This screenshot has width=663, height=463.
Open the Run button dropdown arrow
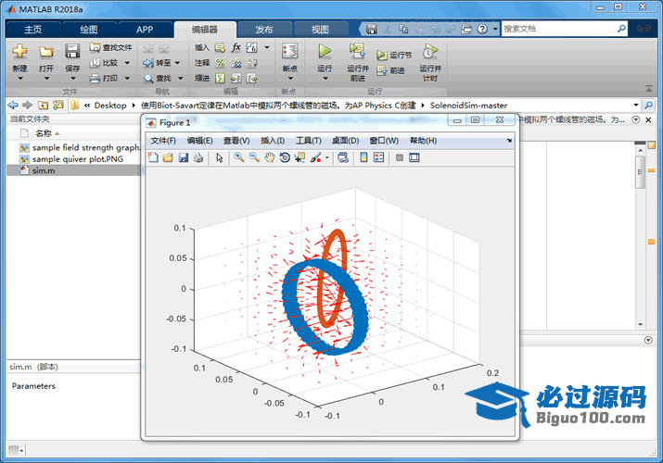(x=325, y=78)
